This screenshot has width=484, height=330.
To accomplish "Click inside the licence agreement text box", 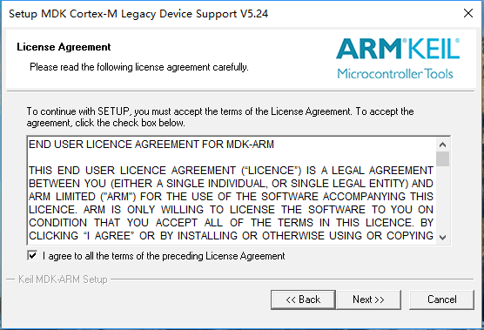I will point(232,190).
